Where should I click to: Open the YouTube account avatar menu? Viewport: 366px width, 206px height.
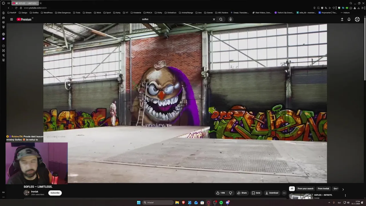[x=357, y=19]
